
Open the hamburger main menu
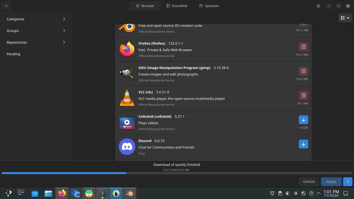318,6
